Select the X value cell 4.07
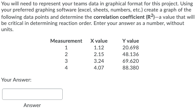The height and width of the screenshot is (110, 196). [99, 68]
